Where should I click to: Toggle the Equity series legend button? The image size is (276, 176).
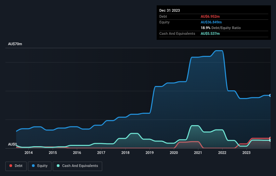40,166
